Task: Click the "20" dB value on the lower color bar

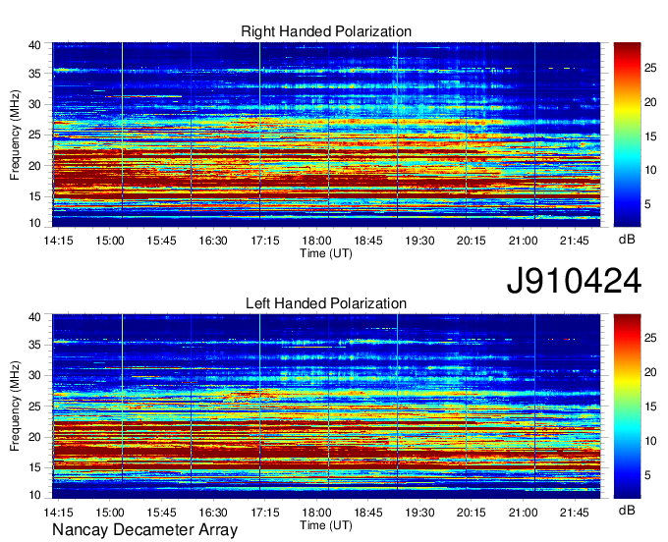Action: pos(650,372)
